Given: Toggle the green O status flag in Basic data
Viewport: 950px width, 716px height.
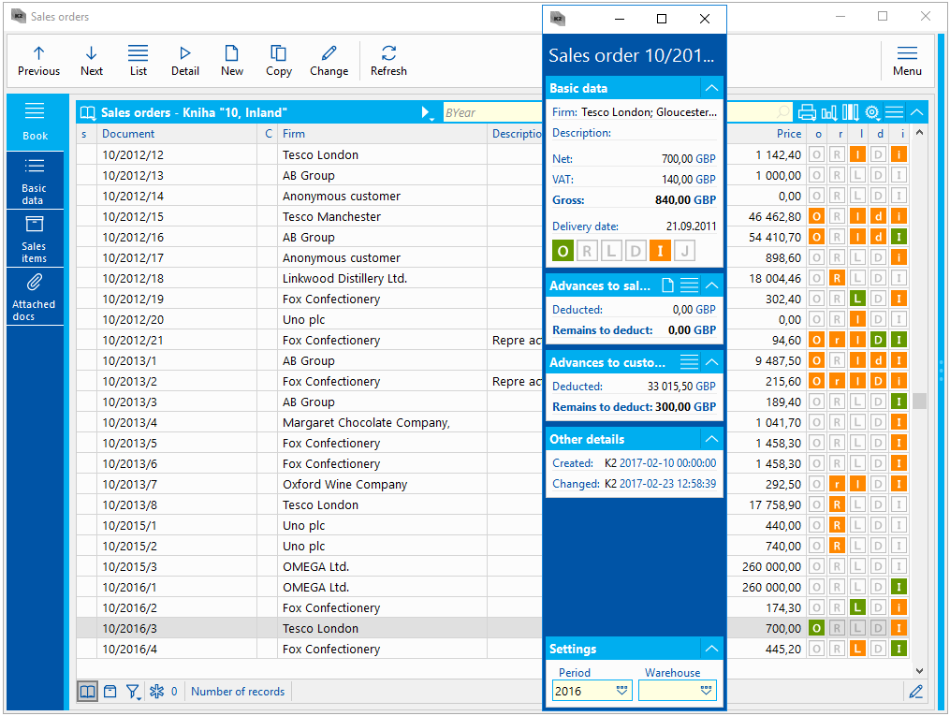Looking at the screenshot, I should 563,251.
